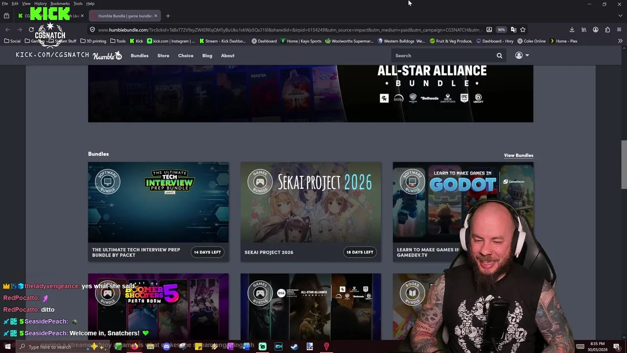
Task: Close the Humble Bundle tab
Action: [x=156, y=16]
